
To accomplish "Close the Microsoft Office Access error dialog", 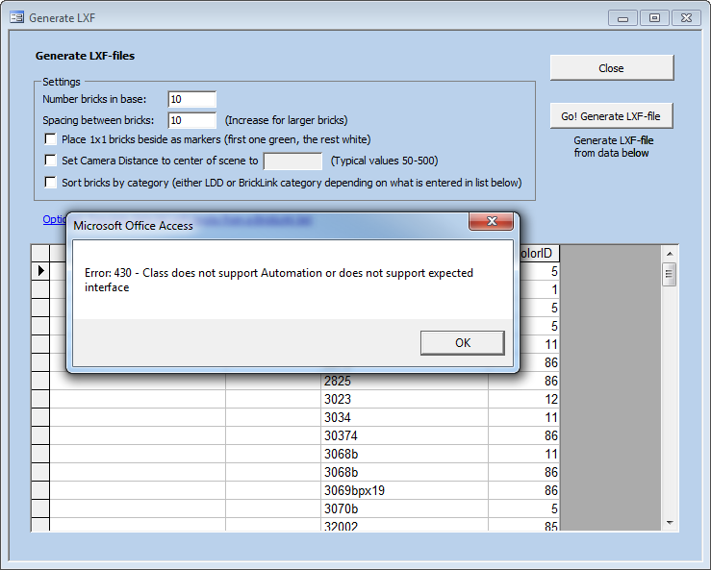I will click(x=492, y=221).
